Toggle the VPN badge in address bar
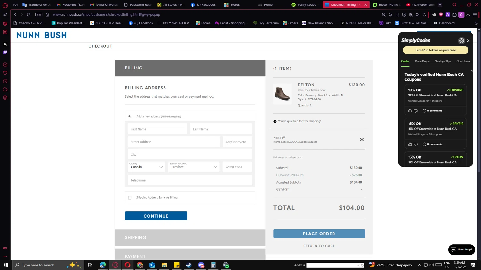 tap(39, 14)
